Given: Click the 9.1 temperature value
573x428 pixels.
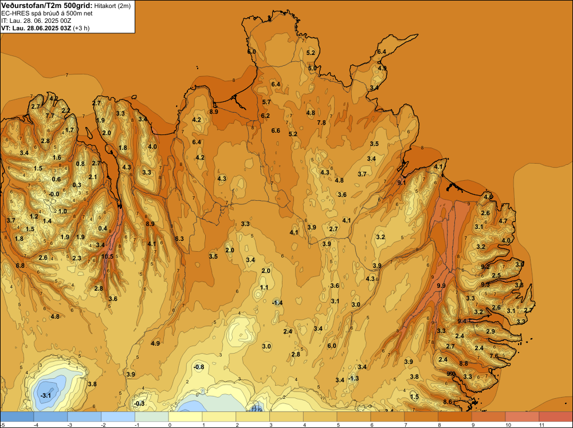Looking at the screenshot, I should coord(402,183).
